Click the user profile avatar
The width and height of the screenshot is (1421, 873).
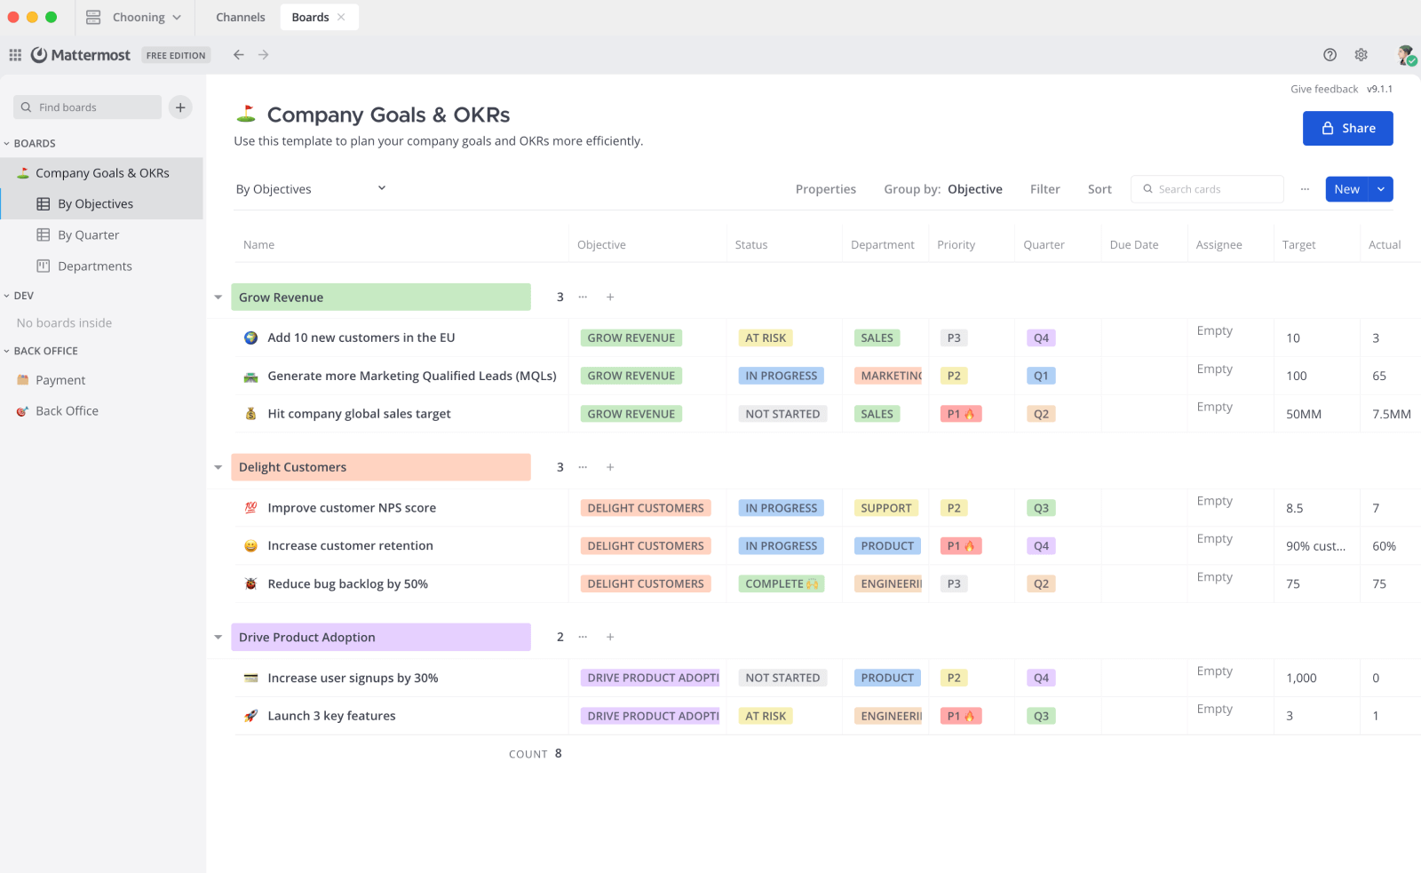1405,55
